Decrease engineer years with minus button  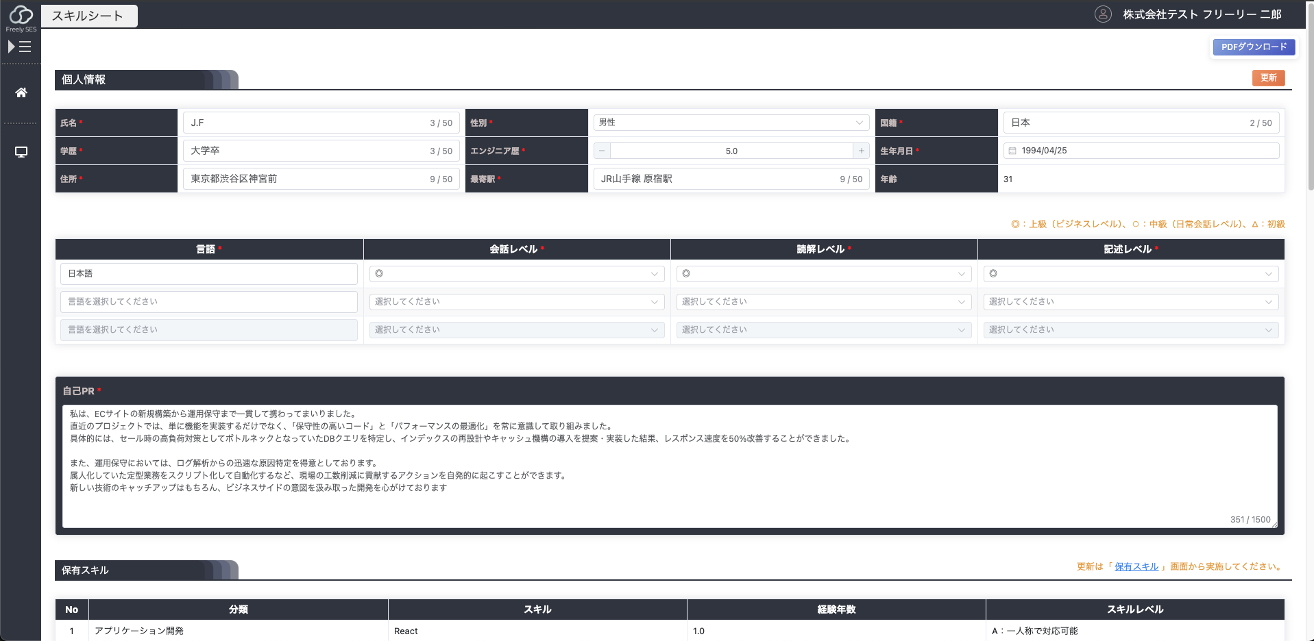coord(602,151)
